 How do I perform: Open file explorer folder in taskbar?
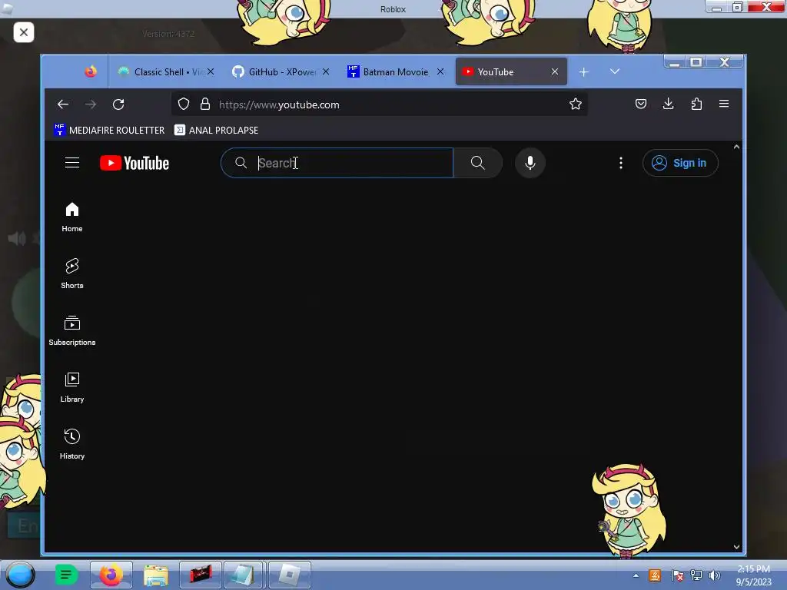[155, 575]
